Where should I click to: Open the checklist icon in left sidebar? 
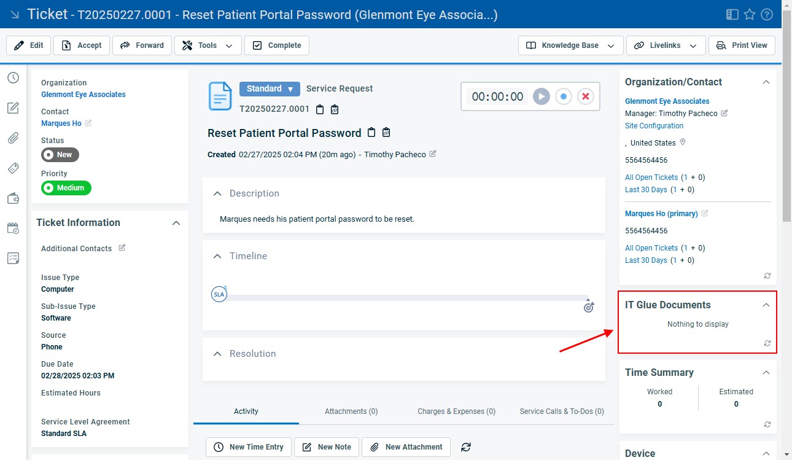pos(13,258)
